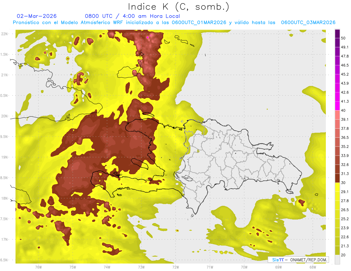Pick the dark brown band between 31.3 and 30

point(337,178)
